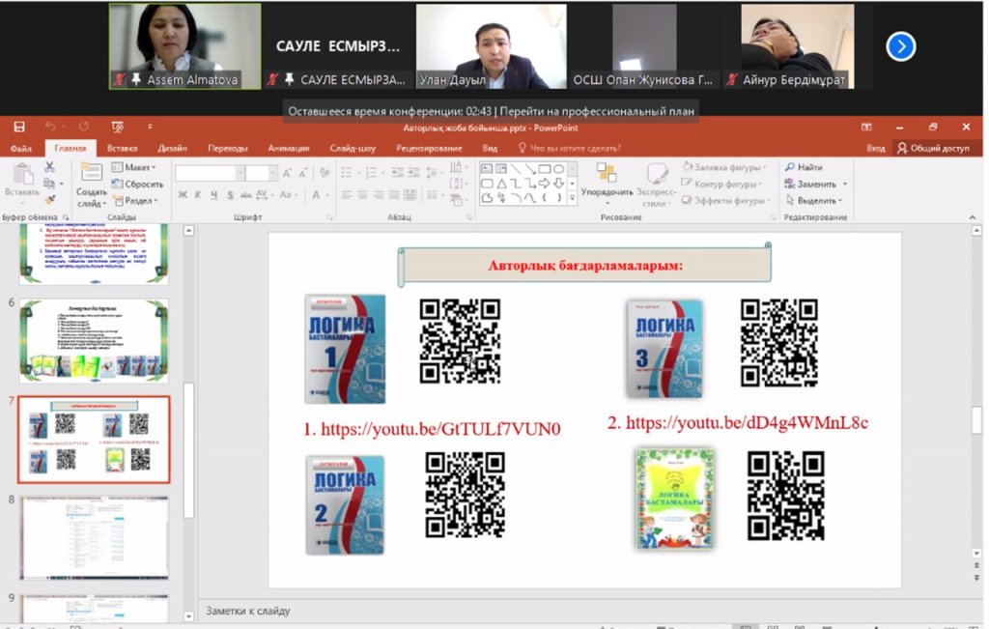Viewport: 989px width, 629px height.
Task: Open the customize quick access toolbar arrow
Action: coord(150,127)
